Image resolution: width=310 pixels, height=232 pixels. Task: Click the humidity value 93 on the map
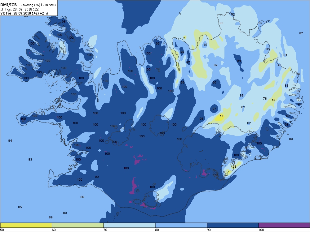tap(300, 104)
